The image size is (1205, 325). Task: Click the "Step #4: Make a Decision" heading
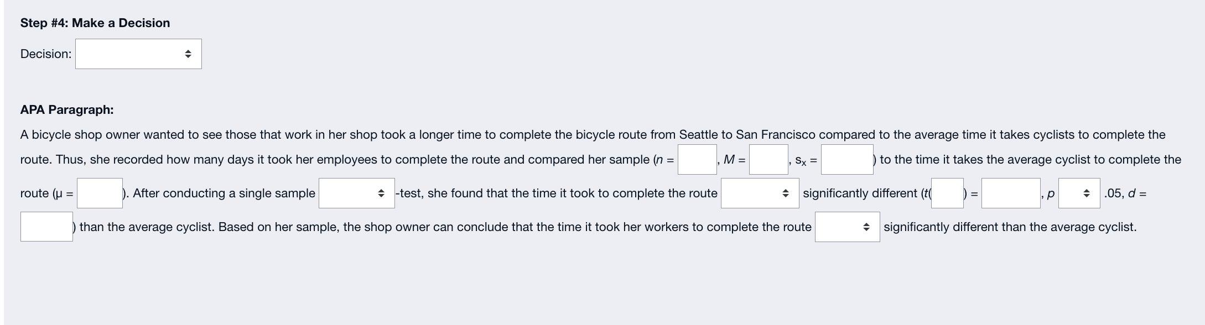95,23
